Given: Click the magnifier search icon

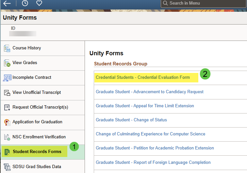Looking at the screenshot, I should (165, 3).
